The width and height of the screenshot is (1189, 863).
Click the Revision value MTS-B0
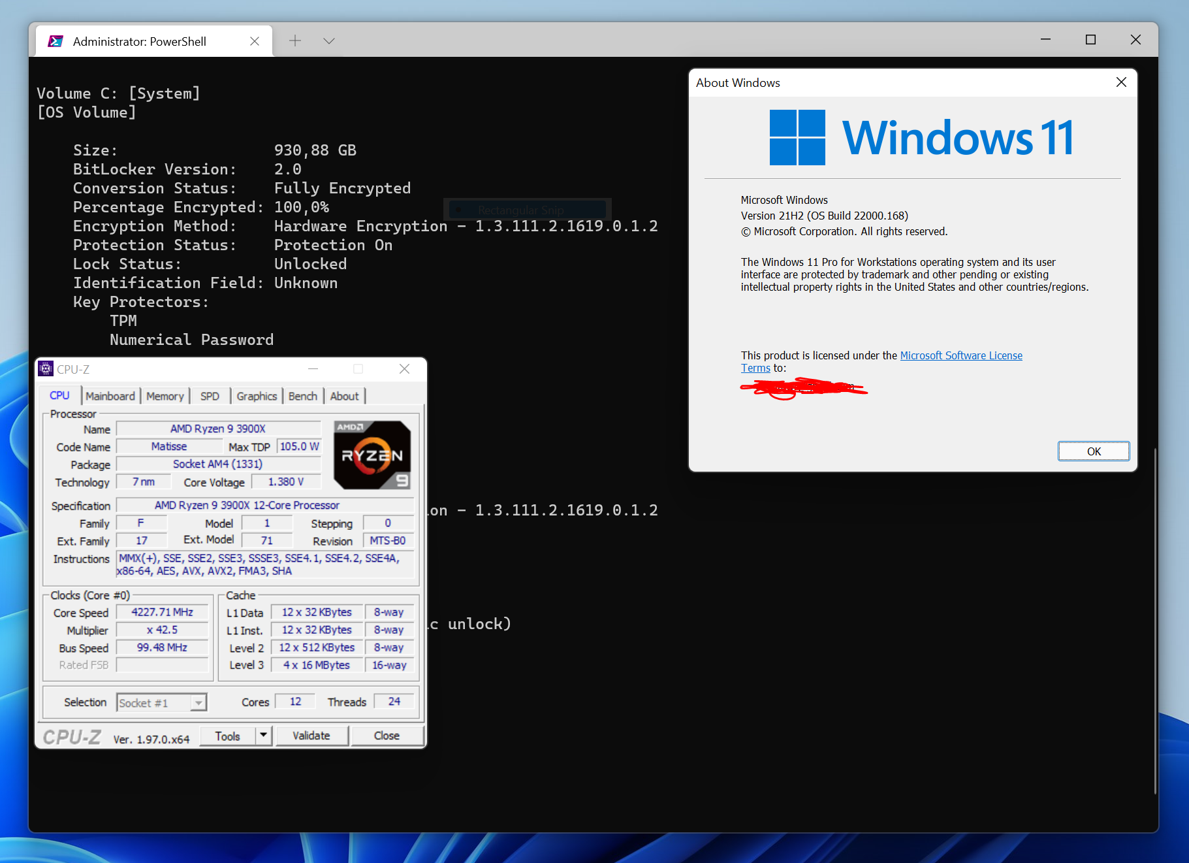(388, 540)
